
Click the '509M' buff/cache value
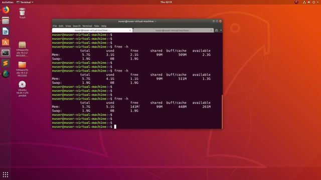[x=182, y=54]
